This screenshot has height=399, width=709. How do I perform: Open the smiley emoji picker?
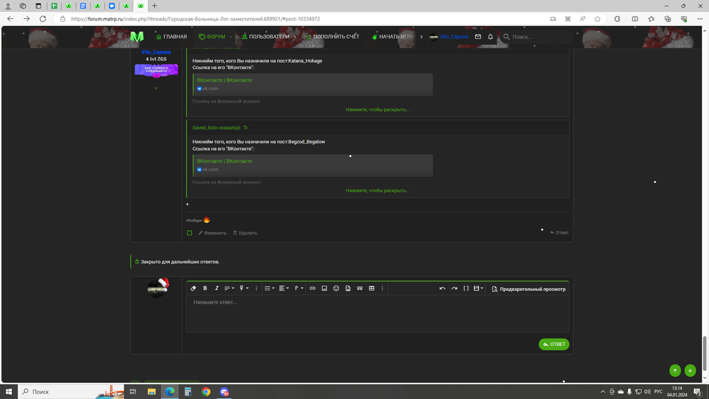pos(336,288)
